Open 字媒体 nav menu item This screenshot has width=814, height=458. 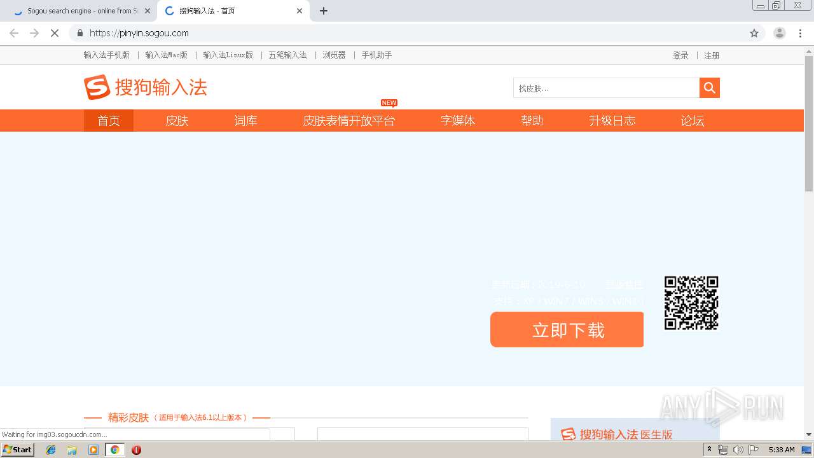tap(458, 120)
